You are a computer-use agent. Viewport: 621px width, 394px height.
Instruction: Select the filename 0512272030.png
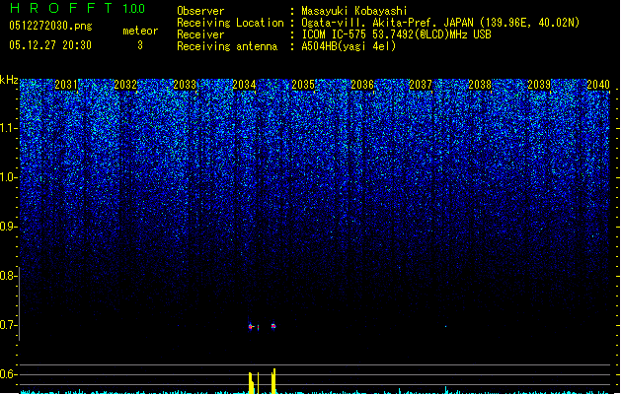(50, 26)
